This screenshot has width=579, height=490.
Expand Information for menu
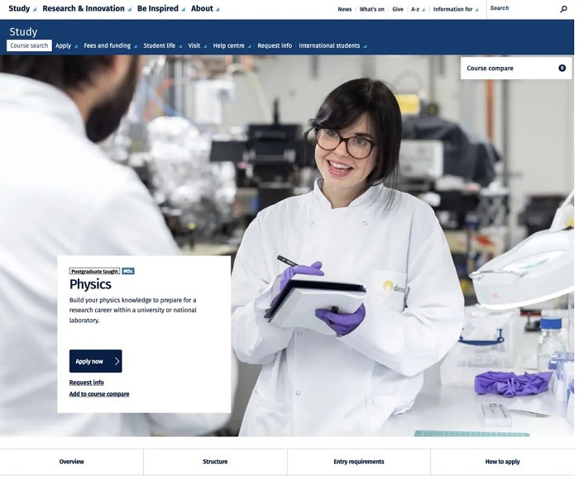456,9
